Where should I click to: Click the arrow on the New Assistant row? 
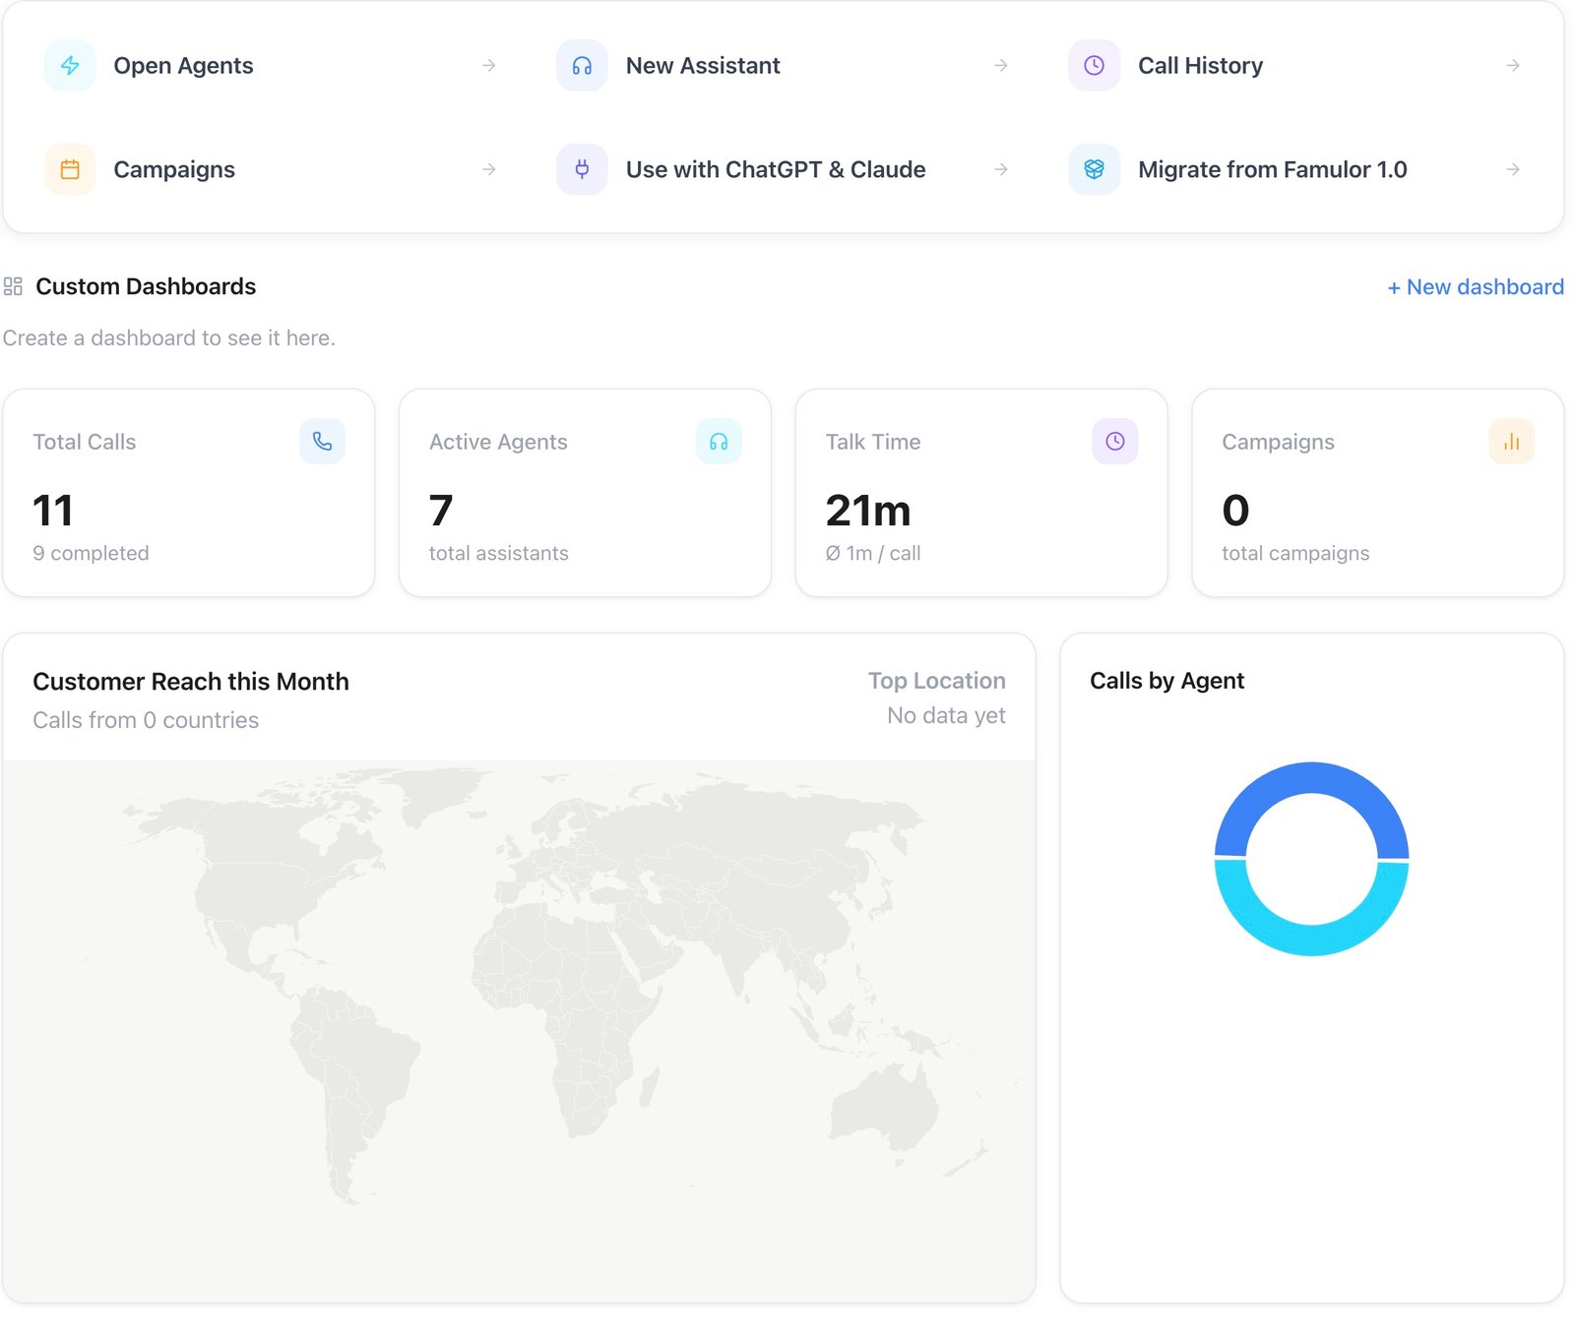[1001, 66]
